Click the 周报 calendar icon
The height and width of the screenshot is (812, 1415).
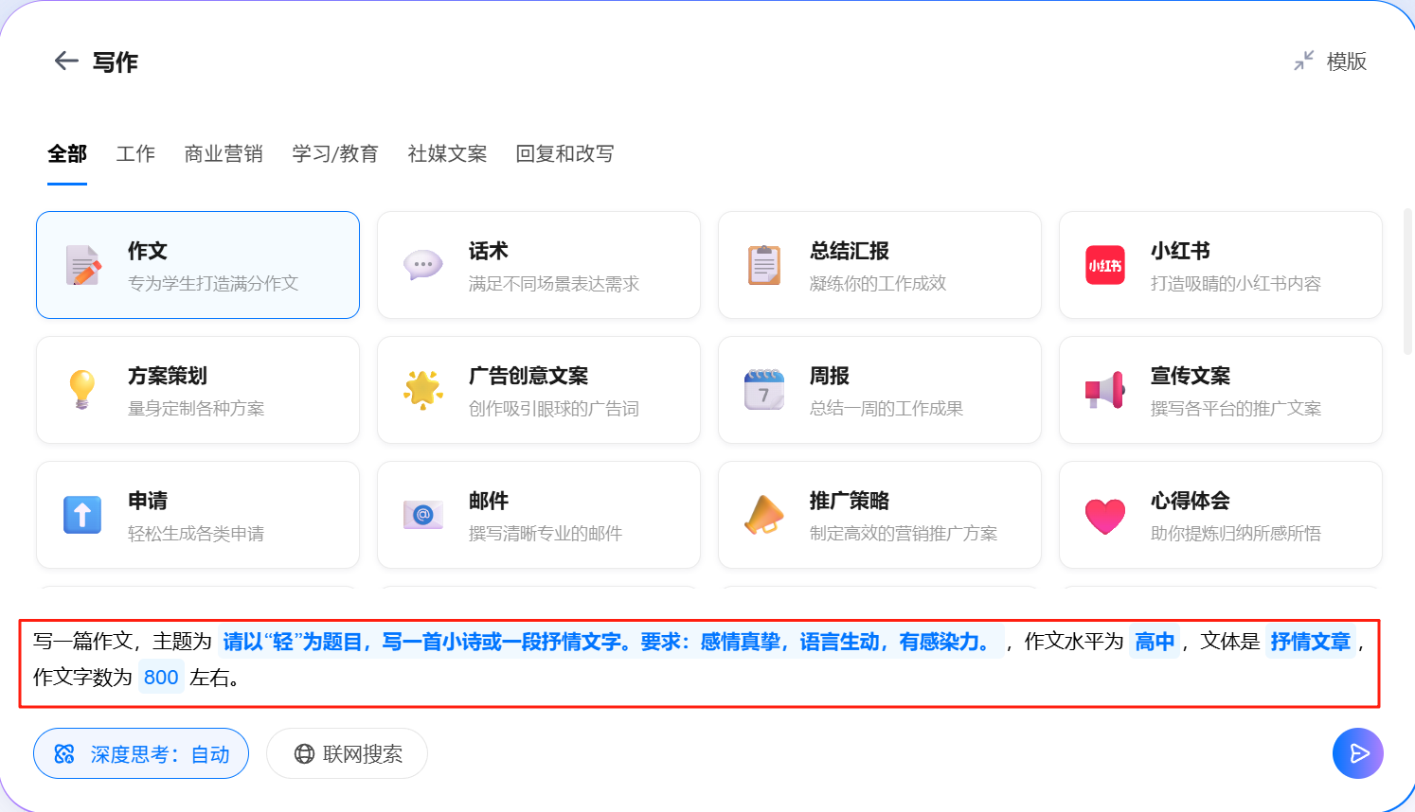(x=764, y=389)
